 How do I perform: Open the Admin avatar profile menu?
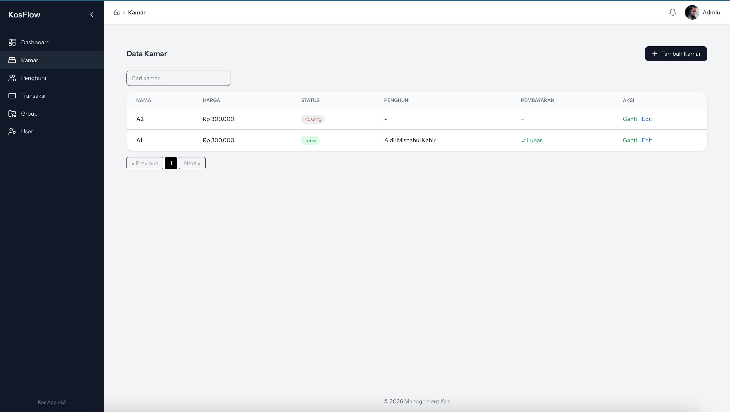tap(692, 12)
